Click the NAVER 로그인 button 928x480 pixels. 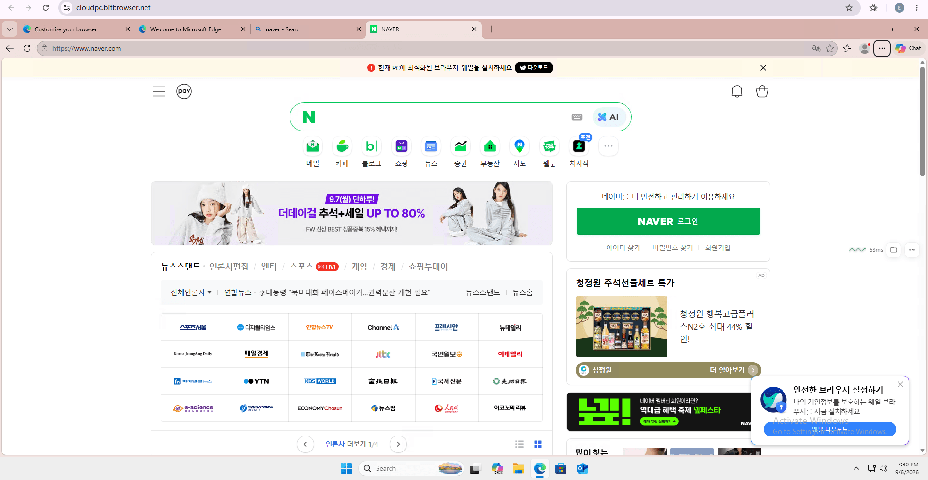coord(668,221)
